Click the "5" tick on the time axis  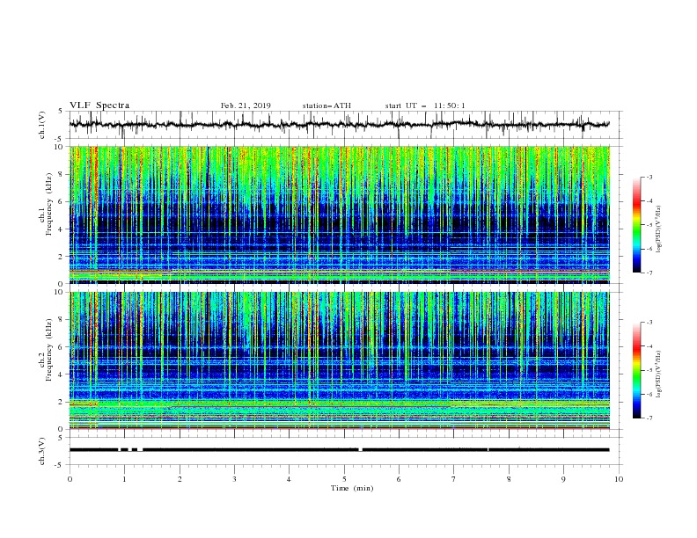click(x=344, y=479)
